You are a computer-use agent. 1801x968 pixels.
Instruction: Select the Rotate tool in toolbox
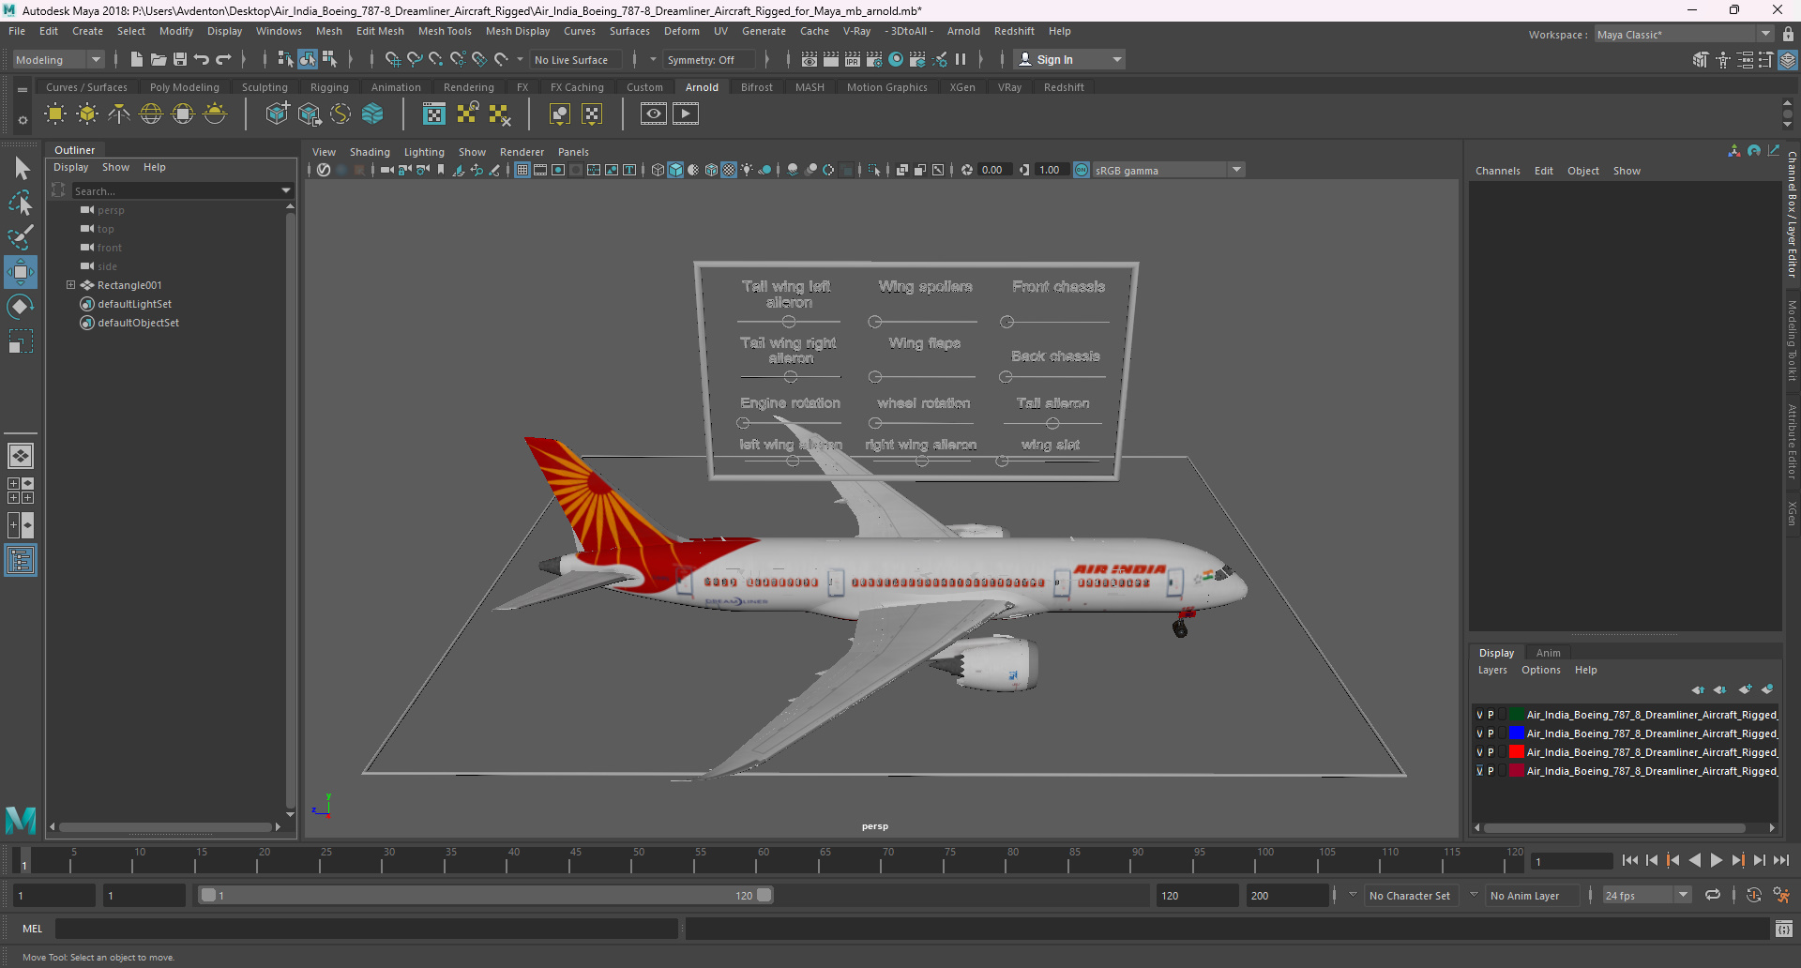tap(21, 307)
